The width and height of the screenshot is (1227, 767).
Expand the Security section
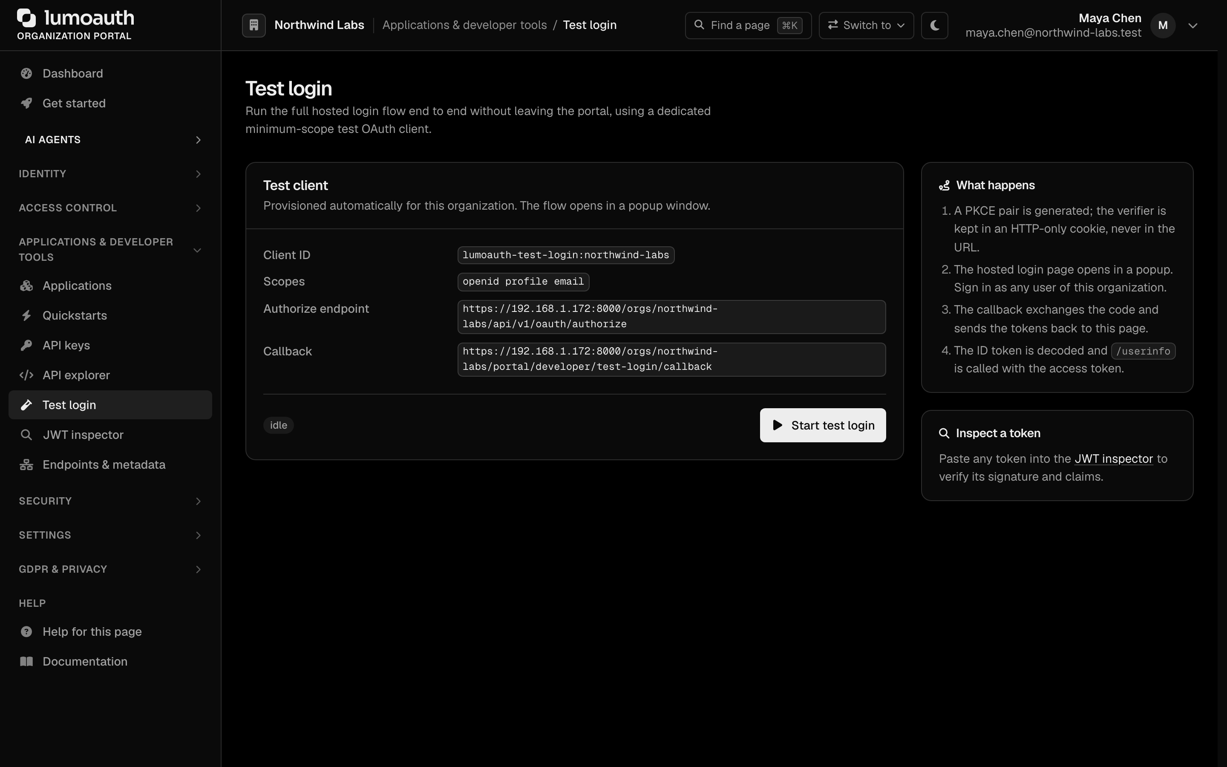(x=110, y=501)
